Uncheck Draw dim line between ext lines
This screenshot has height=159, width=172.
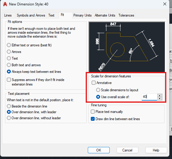(93, 119)
